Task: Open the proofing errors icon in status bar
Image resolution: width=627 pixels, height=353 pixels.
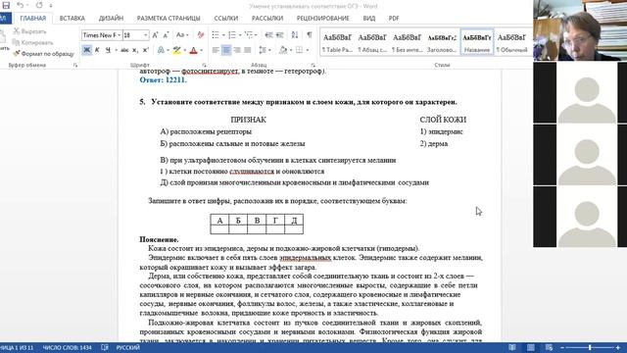Action: 105,348
